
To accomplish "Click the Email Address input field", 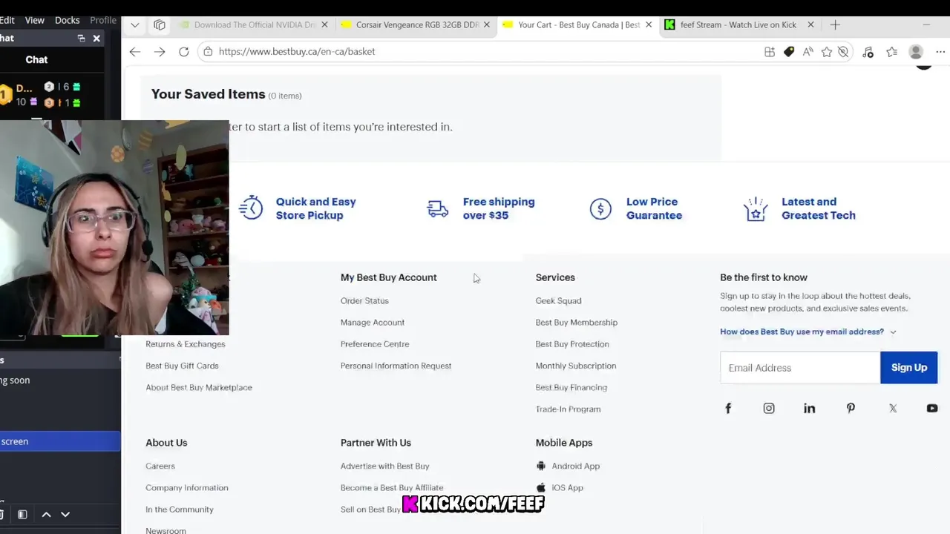I will [799, 368].
